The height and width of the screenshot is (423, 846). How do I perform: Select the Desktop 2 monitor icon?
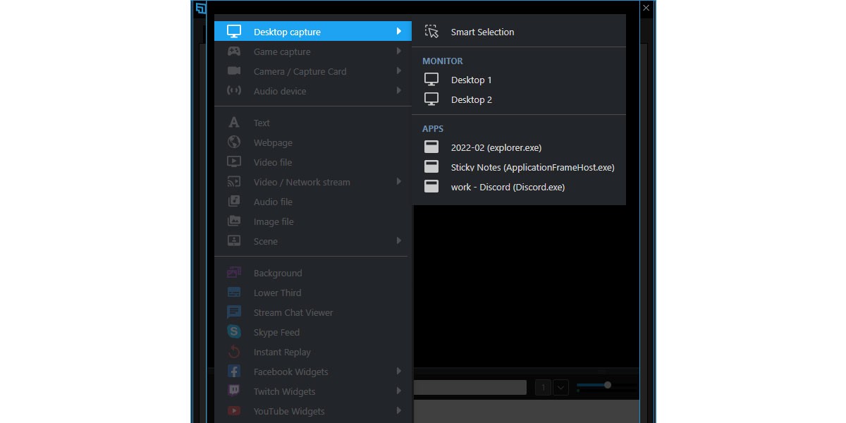point(431,99)
